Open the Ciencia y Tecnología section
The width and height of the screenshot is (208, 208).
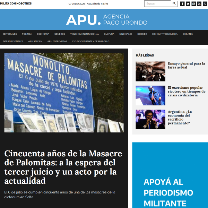[165, 34]
